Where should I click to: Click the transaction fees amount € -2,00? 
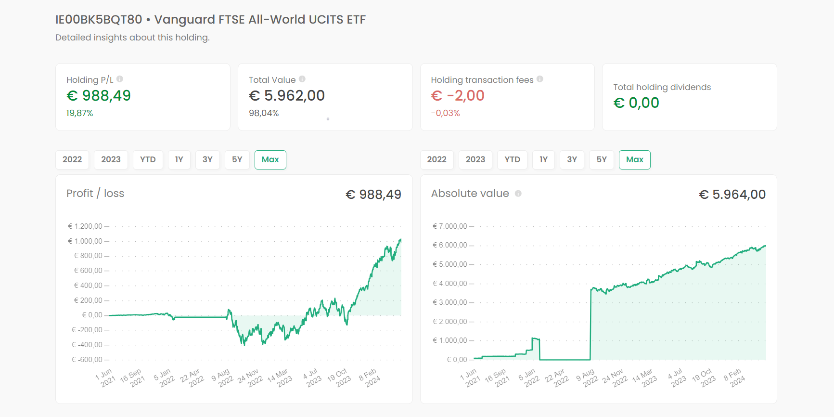[x=458, y=96]
